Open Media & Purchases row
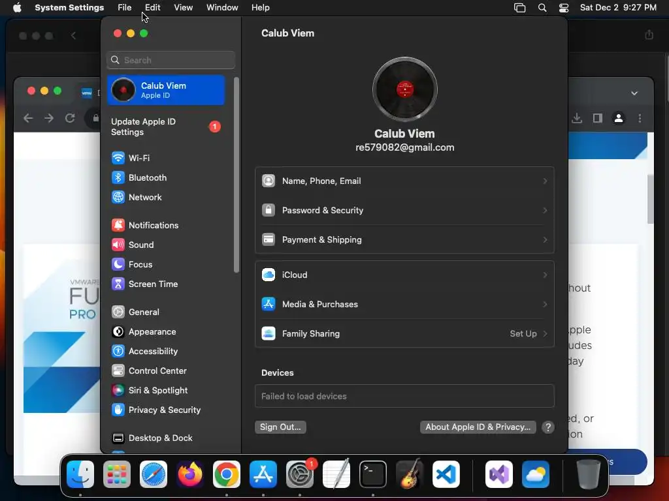This screenshot has width=669, height=501. click(x=404, y=304)
